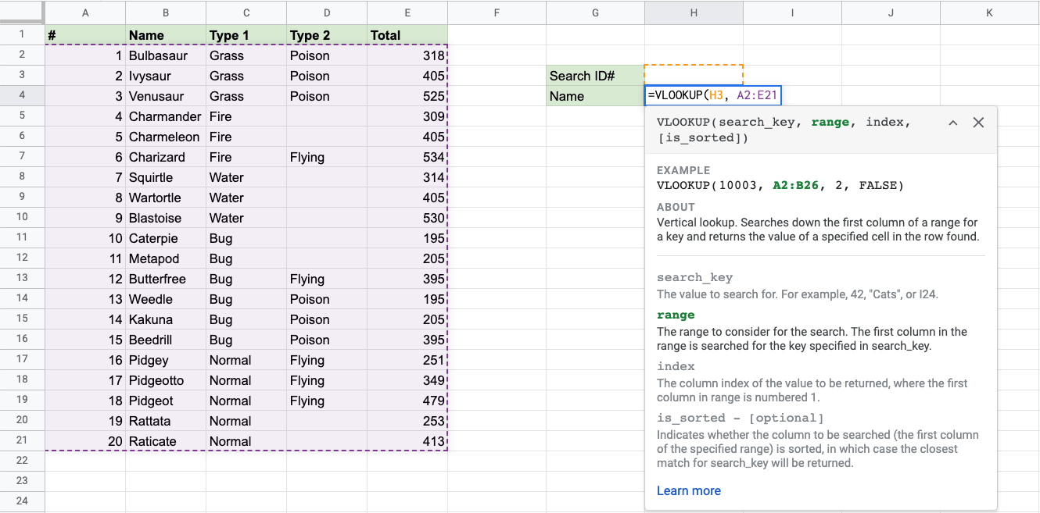Click row 1 header number
The image size is (1040, 513).
click(22, 34)
